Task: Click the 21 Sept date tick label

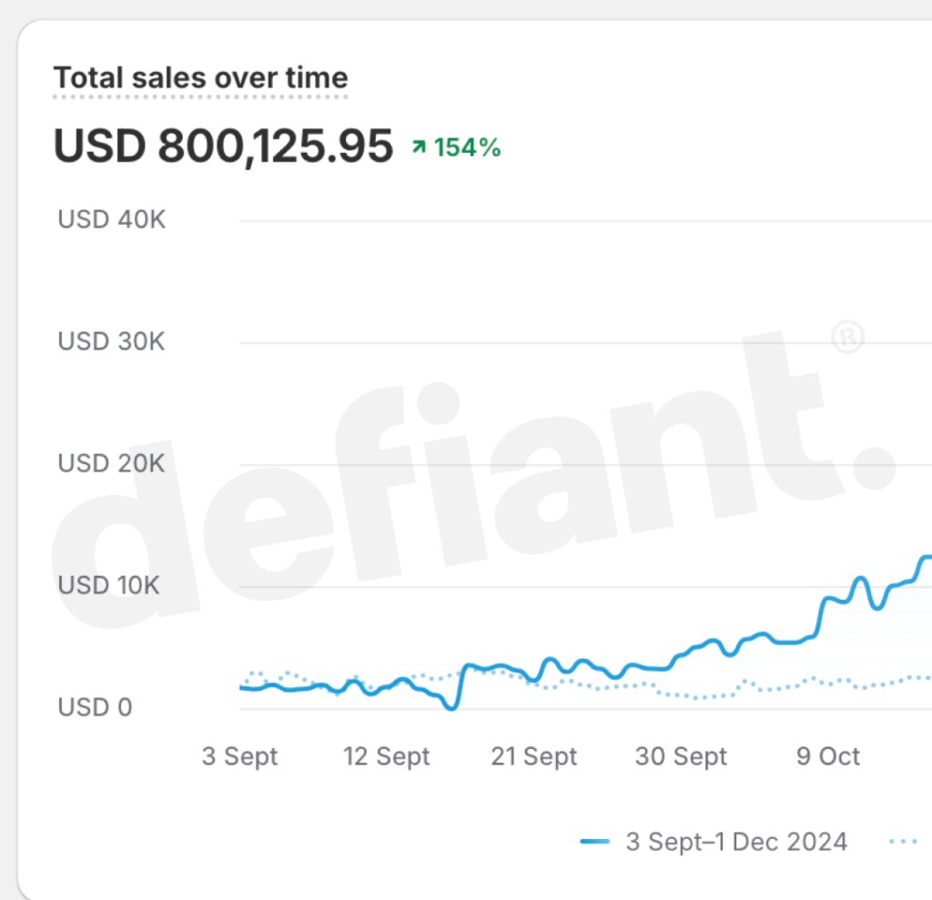Action: tap(533, 756)
